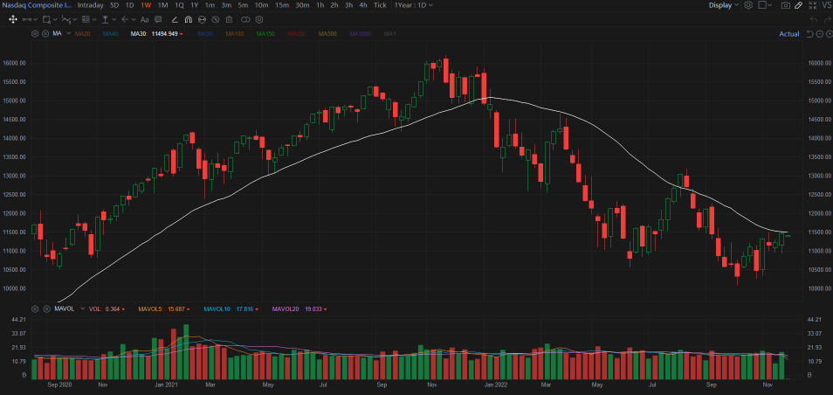Open MAVOL indicator settings gear

point(35,308)
